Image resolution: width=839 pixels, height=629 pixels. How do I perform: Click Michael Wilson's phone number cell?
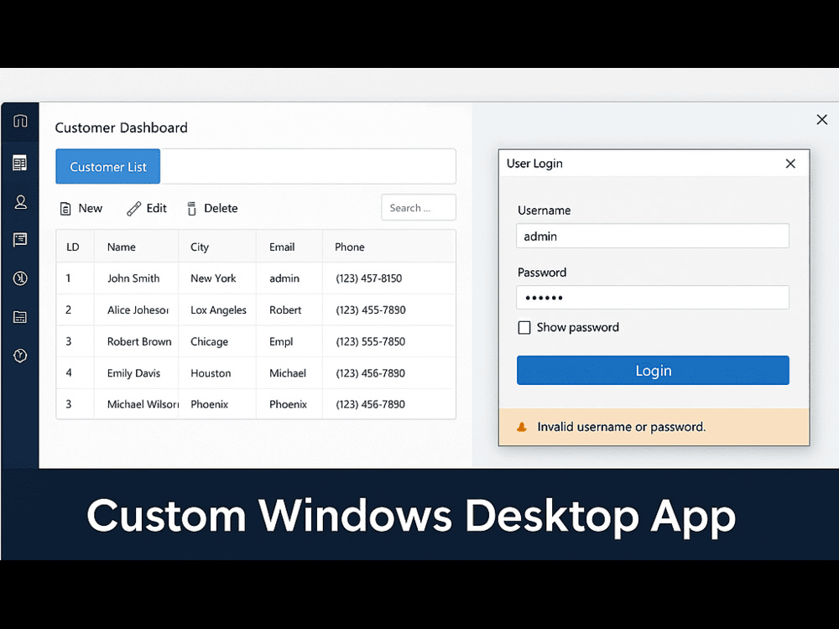(370, 404)
